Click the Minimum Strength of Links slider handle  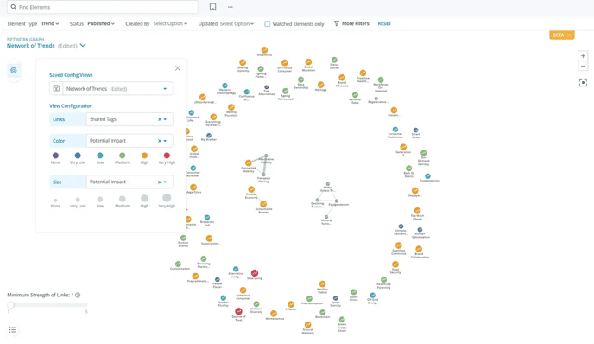coord(10,304)
